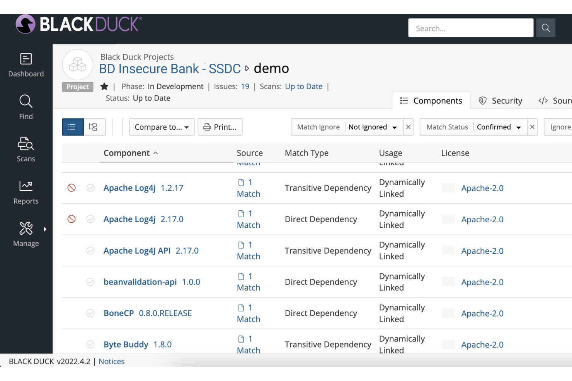Open beanvalidation-api component

[140, 282]
